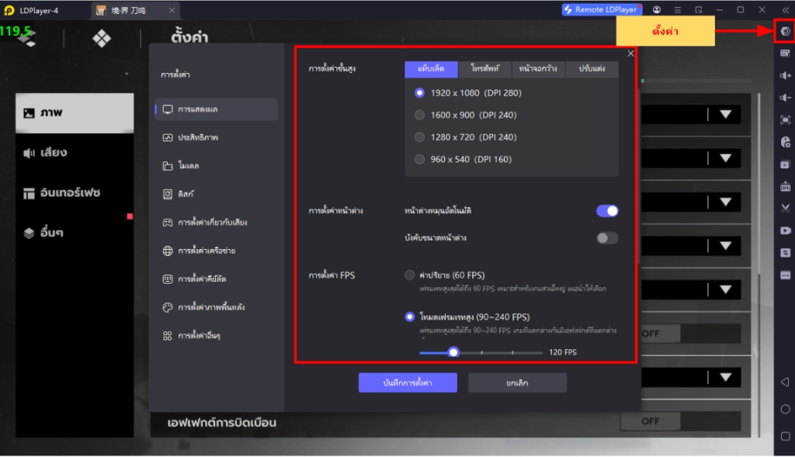The height and width of the screenshot is (457, 795).
Task: Select the ค่าปริยาย (60 FPS) option
Action: click(x=410, y=275)
